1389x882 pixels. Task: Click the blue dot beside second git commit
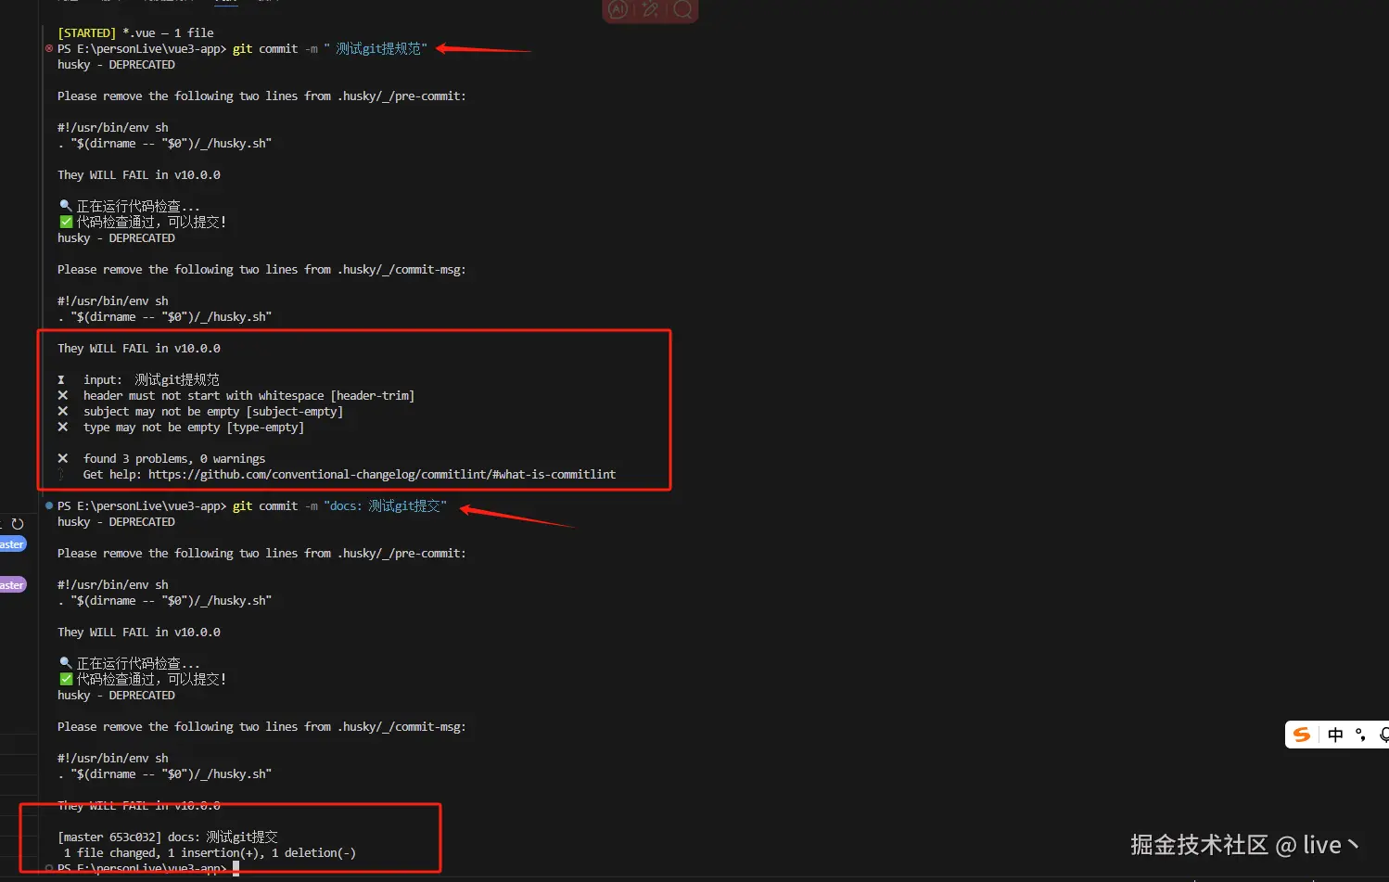point(49,505)
